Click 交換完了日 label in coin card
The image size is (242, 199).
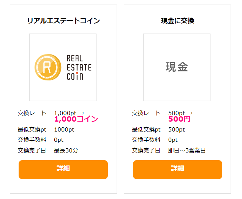click(x=32, y=150)
